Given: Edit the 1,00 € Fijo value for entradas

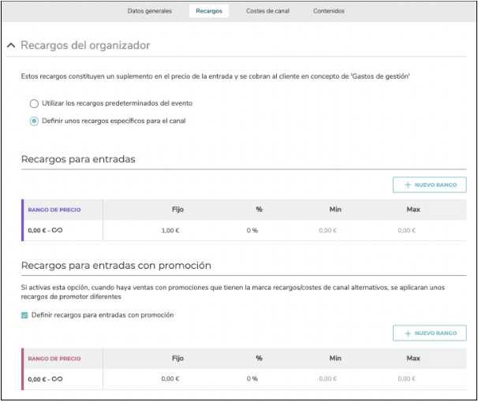Looking at the screenshot, I should [170, 230].
